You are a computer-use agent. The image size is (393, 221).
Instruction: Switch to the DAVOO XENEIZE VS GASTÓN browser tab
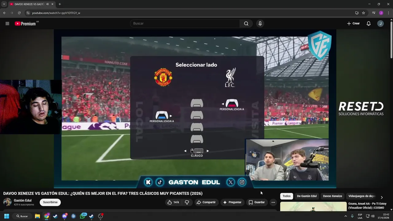coord(29,4)
